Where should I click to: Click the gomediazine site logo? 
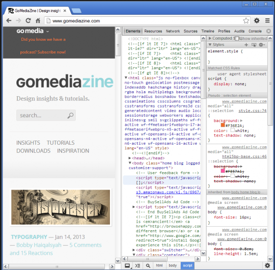click(x=65, y=81)
